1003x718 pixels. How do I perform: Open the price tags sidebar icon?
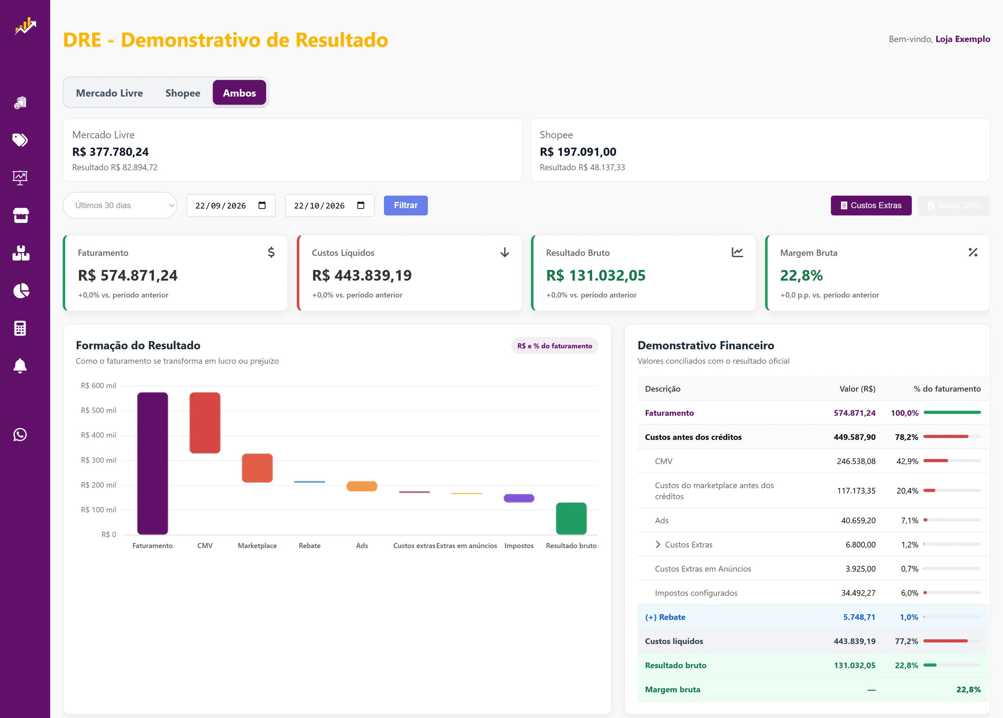click(20, 140)
